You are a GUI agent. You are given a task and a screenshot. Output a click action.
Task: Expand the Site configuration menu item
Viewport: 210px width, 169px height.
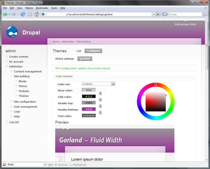pos(11,101)
